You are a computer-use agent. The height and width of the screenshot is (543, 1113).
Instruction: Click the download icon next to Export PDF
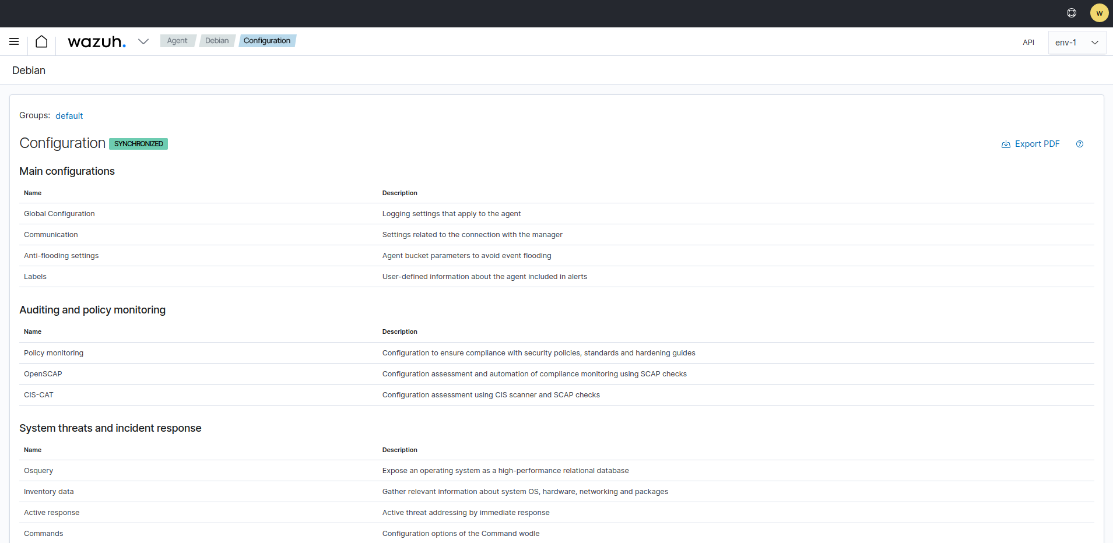click(1006, 144)
